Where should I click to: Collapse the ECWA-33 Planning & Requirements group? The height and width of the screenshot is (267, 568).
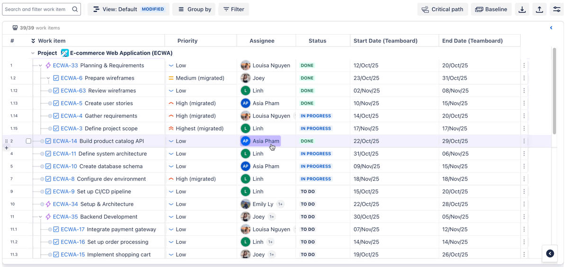pos(40,66)
